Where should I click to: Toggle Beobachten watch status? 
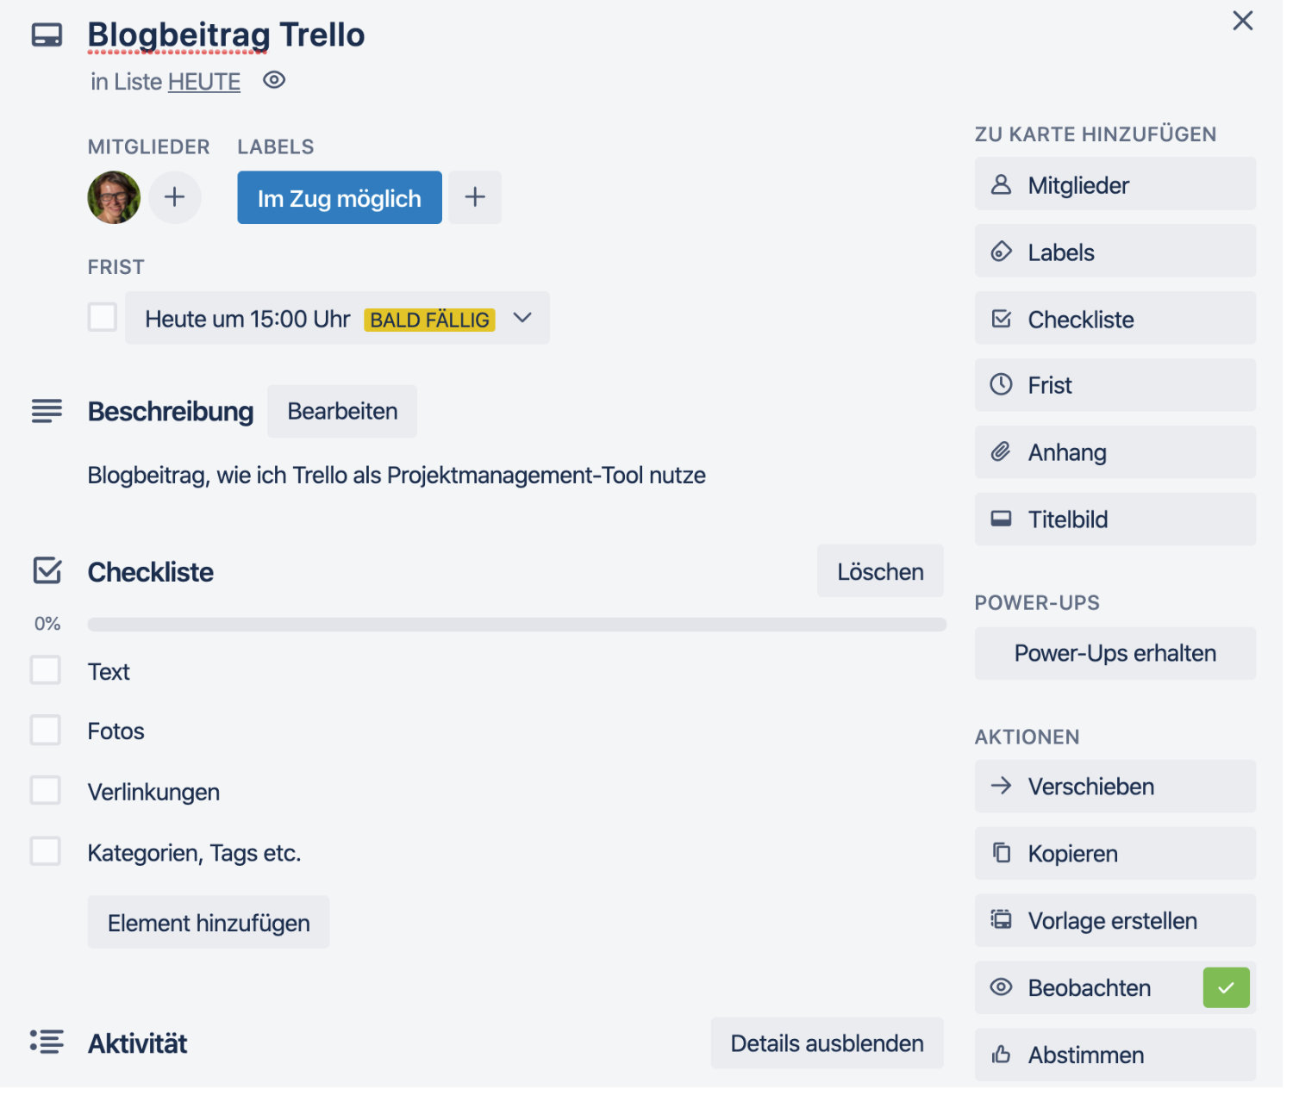point(1115,987)
